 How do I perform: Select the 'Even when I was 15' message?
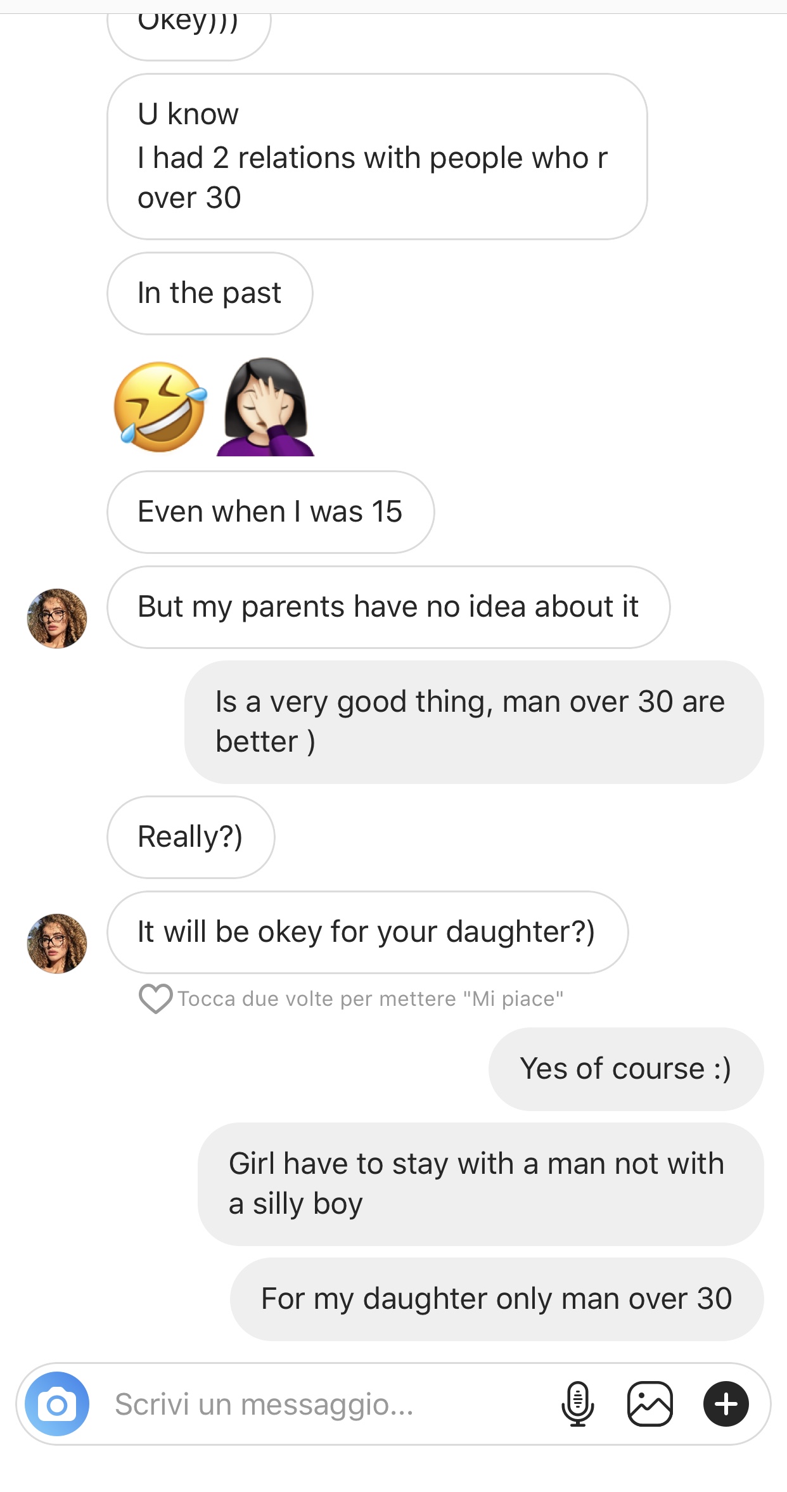pyautogui.click(x=271, y=511)
